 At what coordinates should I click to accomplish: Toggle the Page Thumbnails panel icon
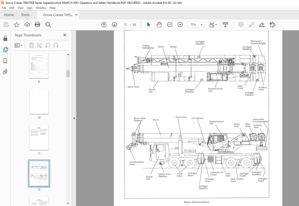[5, 50]
